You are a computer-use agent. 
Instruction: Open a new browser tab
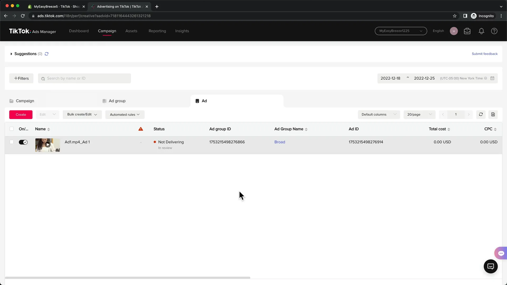pyautogui.click(x=157, y=7)
